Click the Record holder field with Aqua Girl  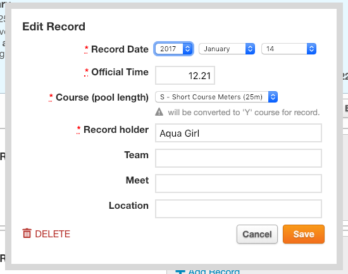click(239, 133)
